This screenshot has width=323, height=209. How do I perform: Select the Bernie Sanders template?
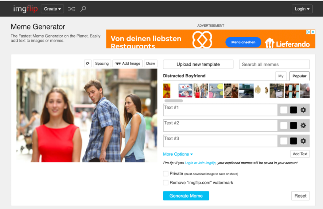(305, 91)
